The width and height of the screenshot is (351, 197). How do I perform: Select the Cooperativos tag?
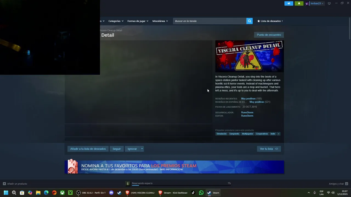coord(262,134)
